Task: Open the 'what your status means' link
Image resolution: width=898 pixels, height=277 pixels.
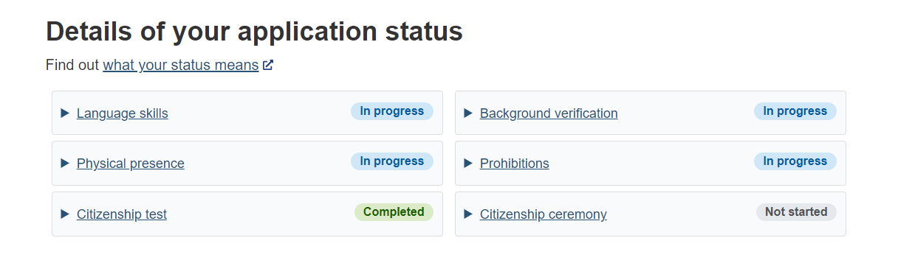Action: click(181, 66)
